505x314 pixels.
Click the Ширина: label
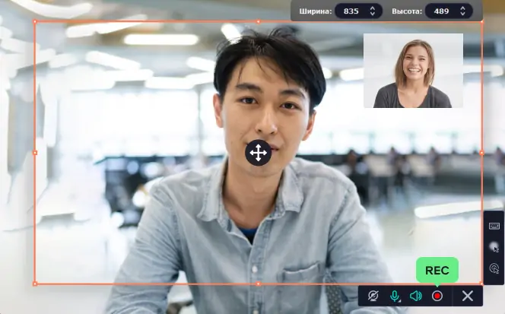click(316, 11)
